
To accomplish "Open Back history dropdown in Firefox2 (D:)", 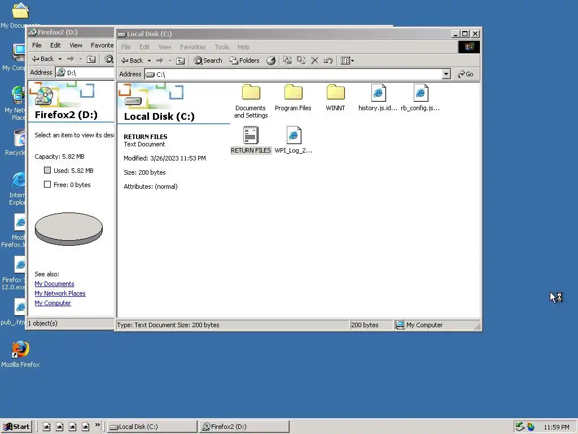I will (60, 59).
